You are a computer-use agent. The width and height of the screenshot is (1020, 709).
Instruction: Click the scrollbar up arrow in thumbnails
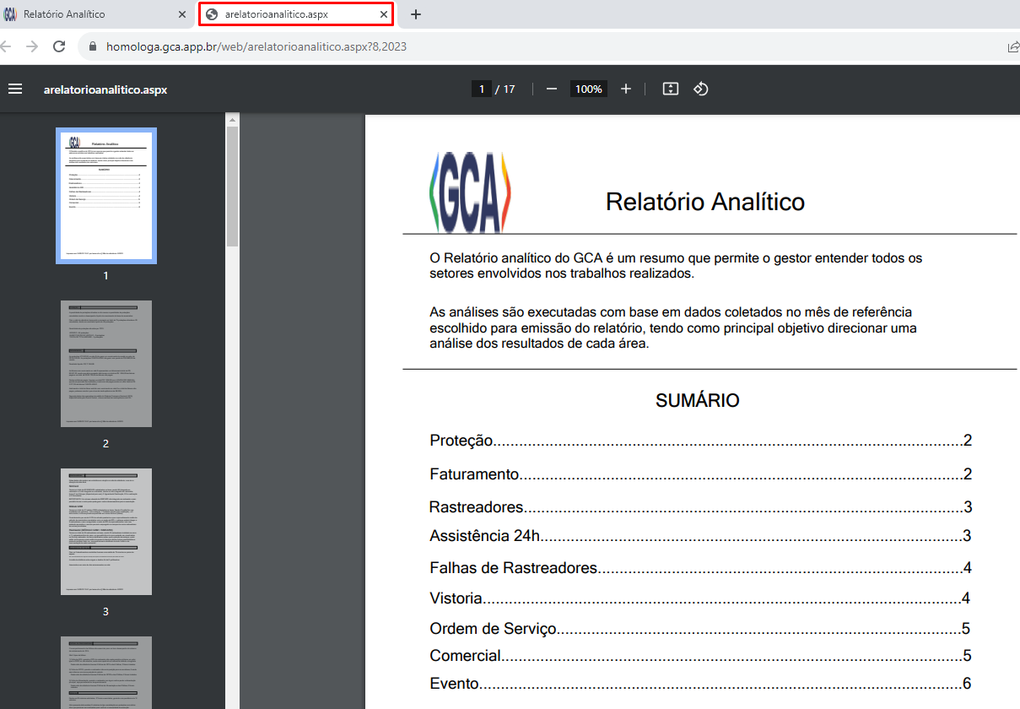click(x=233, y=120)
